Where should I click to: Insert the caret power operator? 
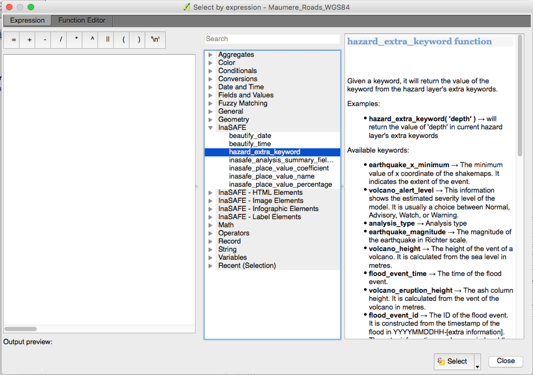pyautogui.click(x=90, y=40)
